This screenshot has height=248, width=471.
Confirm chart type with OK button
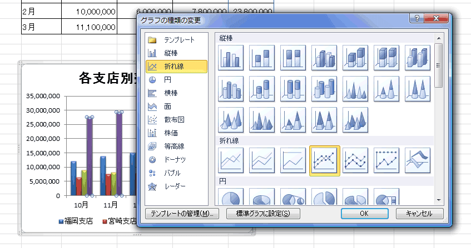click(364, 214)
